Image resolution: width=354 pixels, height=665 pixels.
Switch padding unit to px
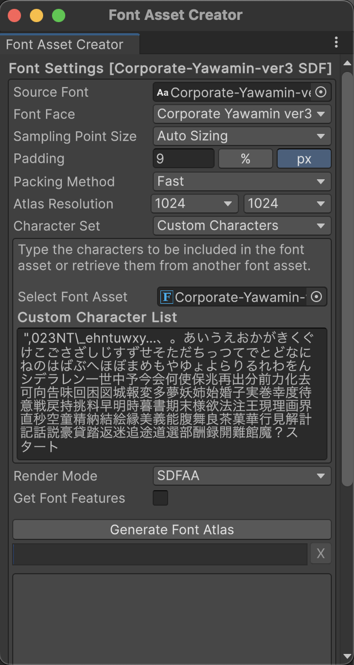pyautogui.click(x=304, y=159)
